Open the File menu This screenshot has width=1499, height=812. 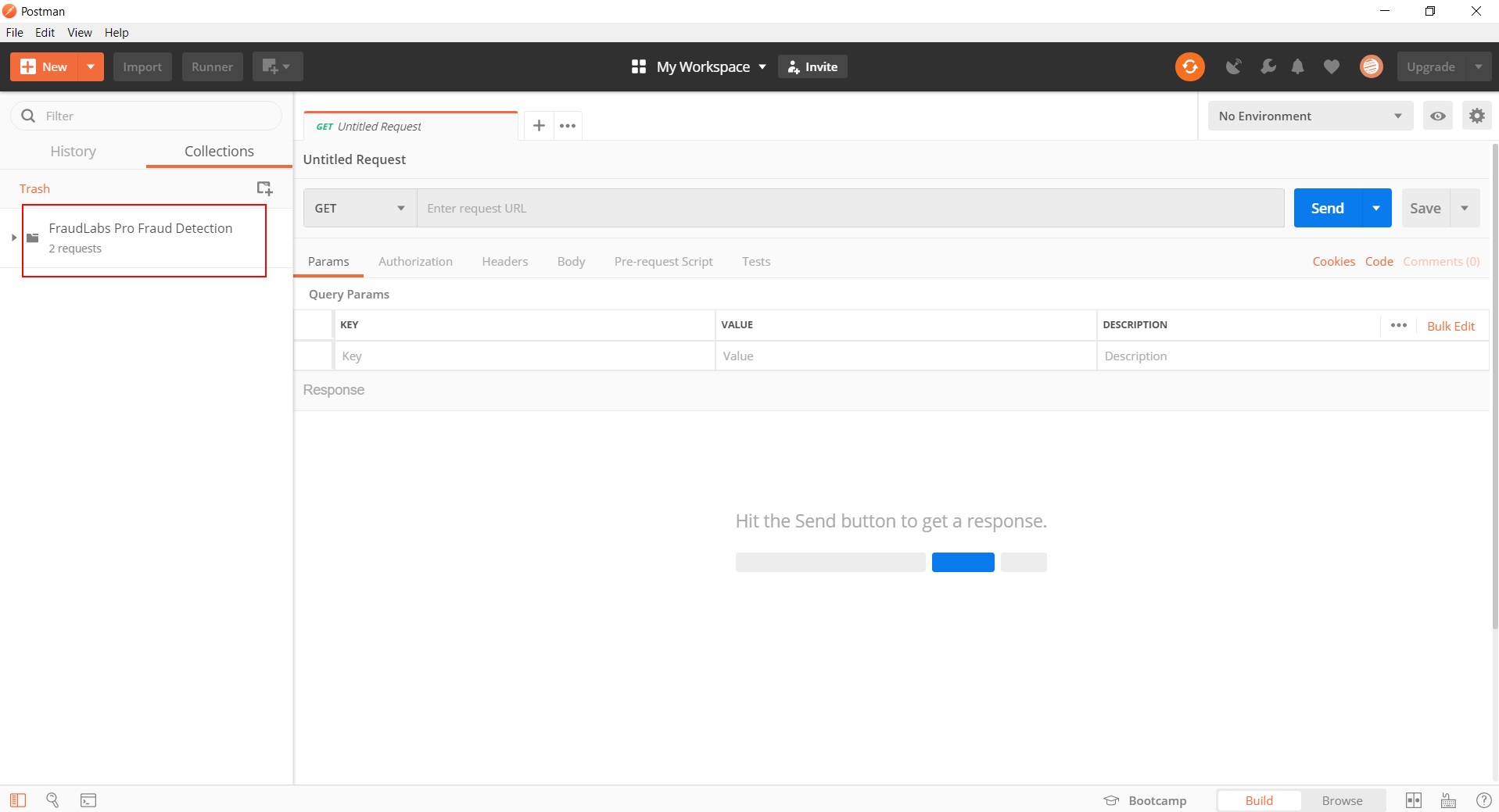(15, 32)
